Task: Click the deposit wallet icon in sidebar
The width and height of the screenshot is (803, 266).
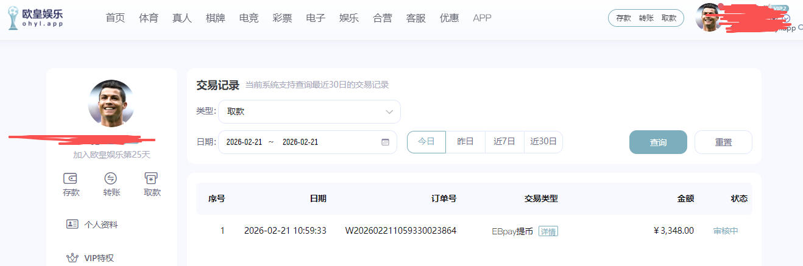Action: point(71,178)
